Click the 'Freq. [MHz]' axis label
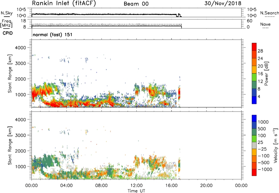 click(6, 24)
